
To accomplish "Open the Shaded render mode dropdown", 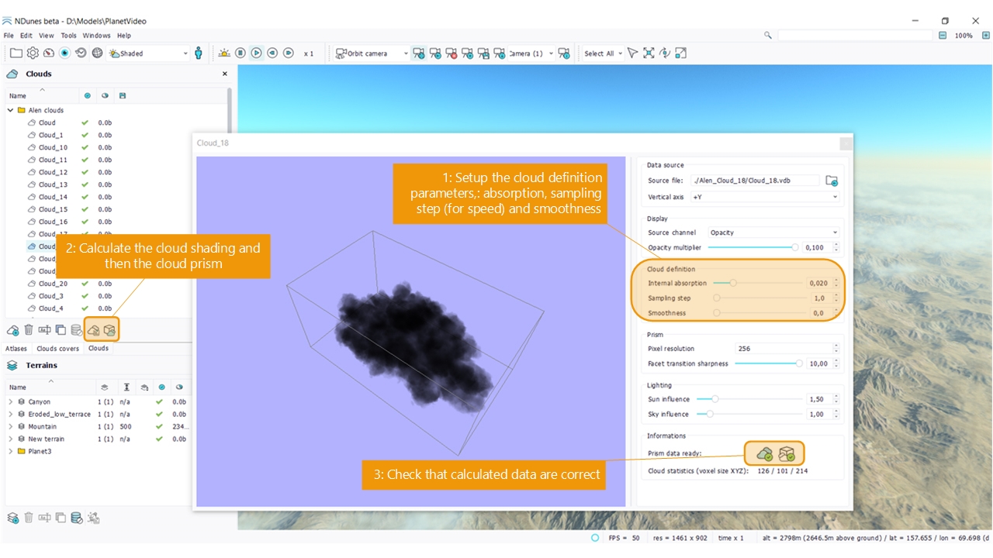I will tap(149, 53).
